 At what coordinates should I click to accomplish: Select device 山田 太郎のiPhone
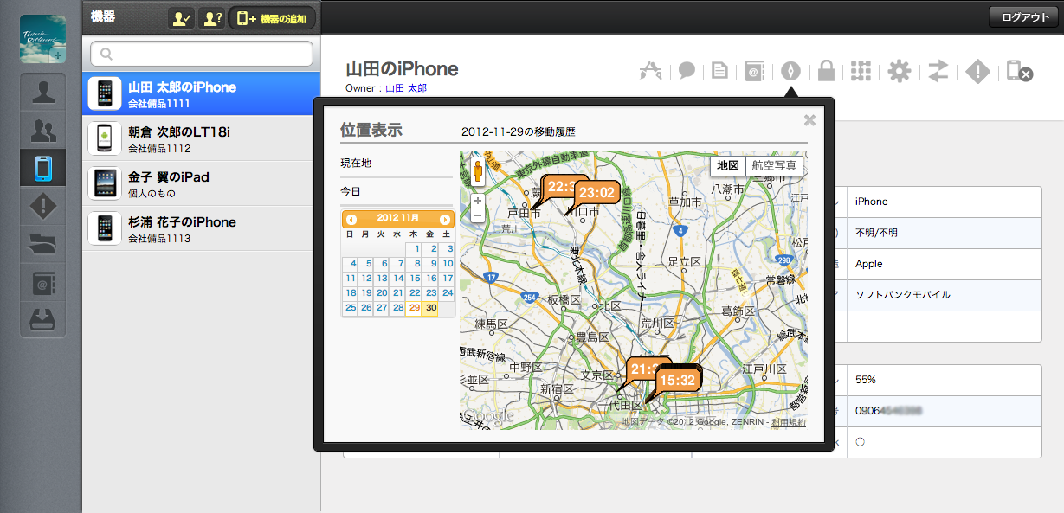click(x=202, y=93)
